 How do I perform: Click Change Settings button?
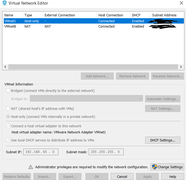(167, 167)
